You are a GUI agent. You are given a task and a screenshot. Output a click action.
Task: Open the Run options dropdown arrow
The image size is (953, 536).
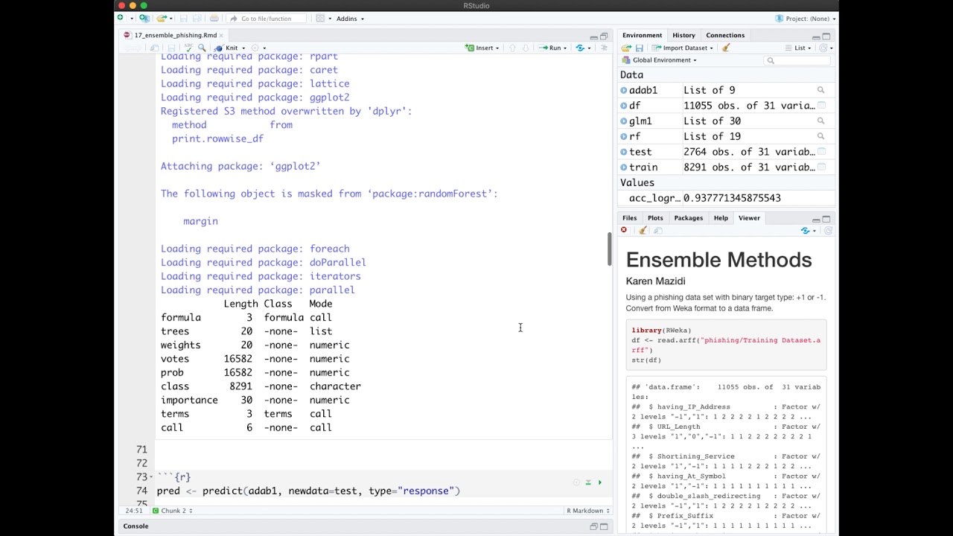coord(565,48)
